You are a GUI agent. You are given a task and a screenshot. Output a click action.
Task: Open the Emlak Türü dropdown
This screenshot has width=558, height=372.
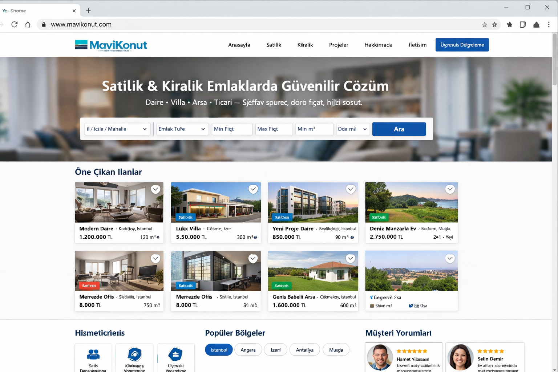coord(182,129)
